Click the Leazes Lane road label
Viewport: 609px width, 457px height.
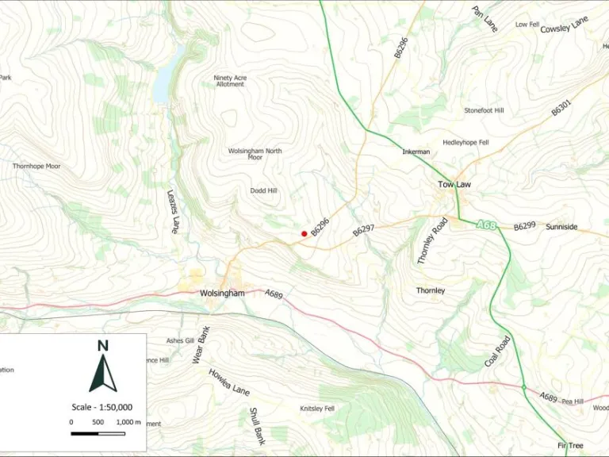coord(173,211)
